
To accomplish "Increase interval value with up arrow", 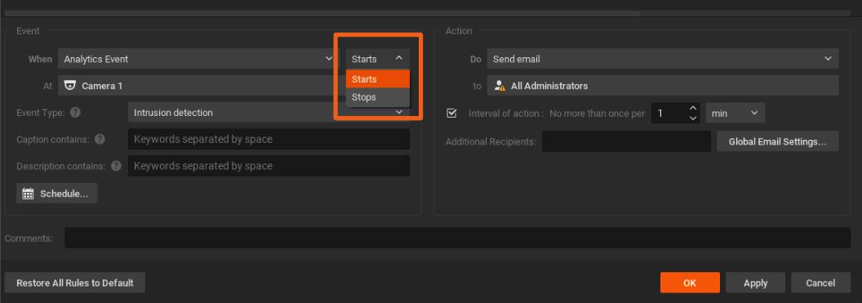I will click(693, 109).
